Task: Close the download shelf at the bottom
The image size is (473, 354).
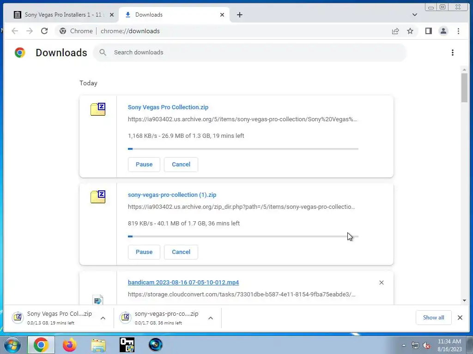Action: pos(460,318)
